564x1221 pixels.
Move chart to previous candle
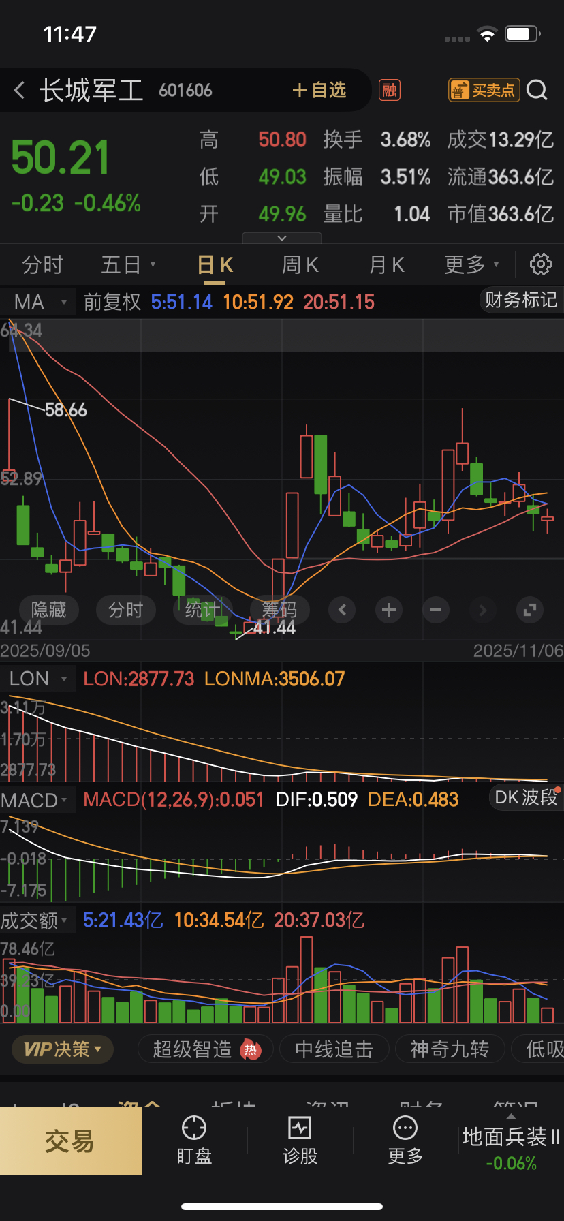click(342, 610)
